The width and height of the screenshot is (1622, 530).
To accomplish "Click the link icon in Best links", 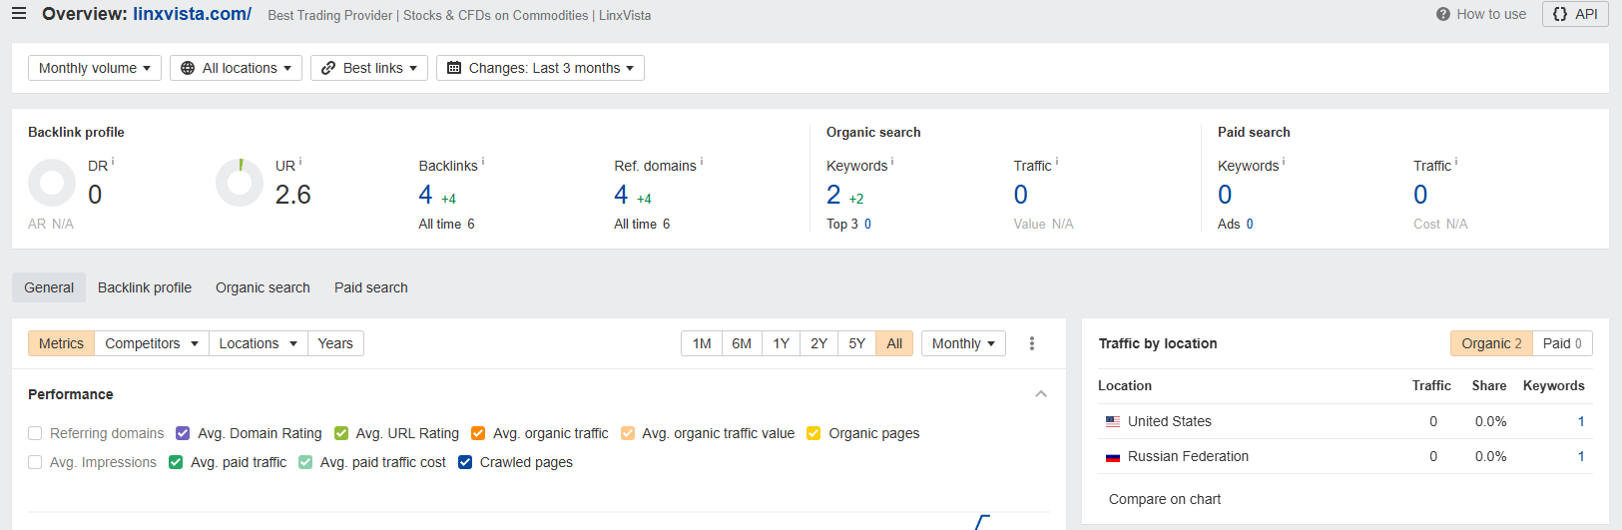I will [x=328, y=68].
